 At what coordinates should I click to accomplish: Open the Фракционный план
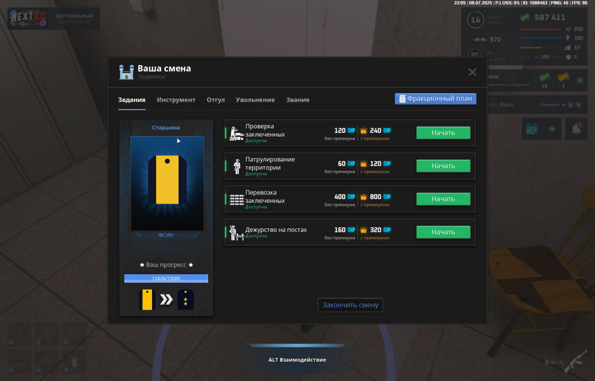435,99
